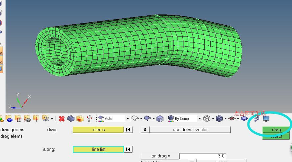Open the Auto geometry color dropdown
This screenshot has height=162, width=292.
[128, 118]
